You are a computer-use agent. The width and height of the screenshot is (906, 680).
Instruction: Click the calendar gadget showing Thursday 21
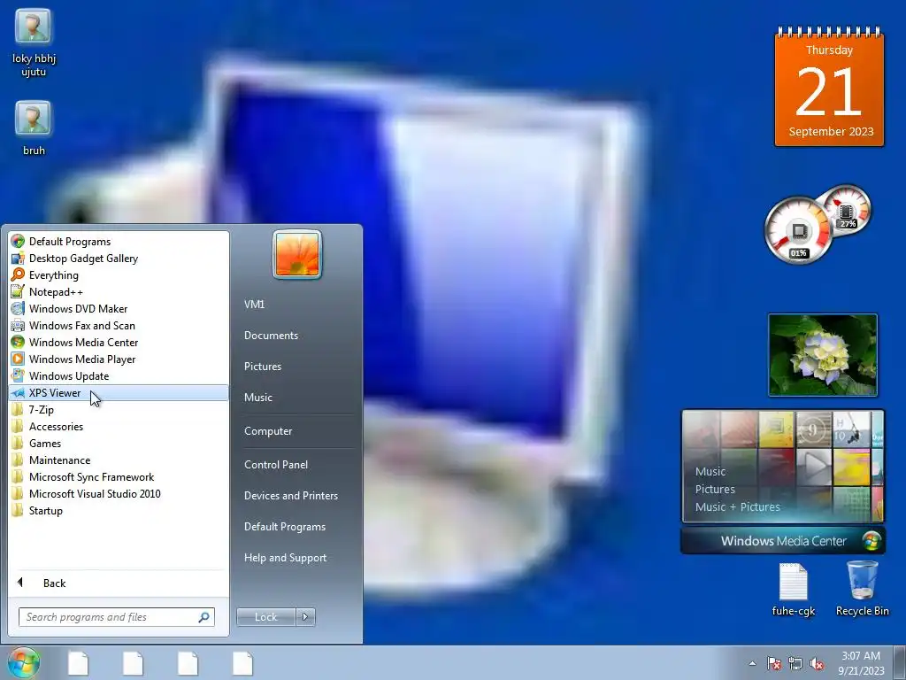[x=829, y=87]
